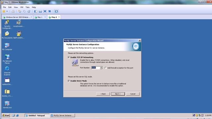Screen dimensions: 212x119
Task: Click MySQL Server Instance taskbar button
Action: pyautogui.click(x=63, y=115)
